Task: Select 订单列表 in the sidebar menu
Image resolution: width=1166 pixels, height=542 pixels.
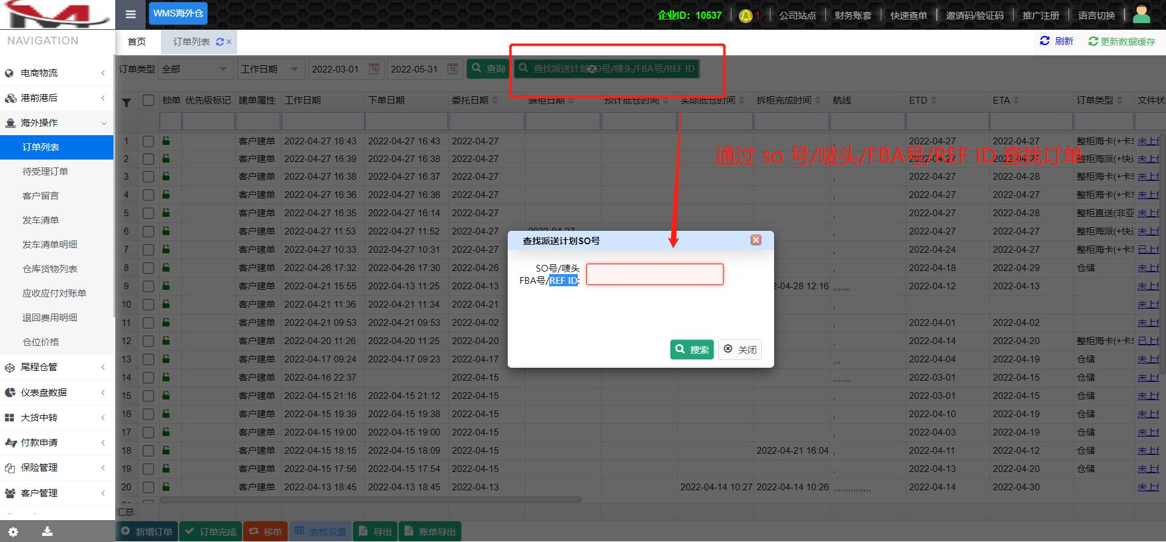Action: 57,147
